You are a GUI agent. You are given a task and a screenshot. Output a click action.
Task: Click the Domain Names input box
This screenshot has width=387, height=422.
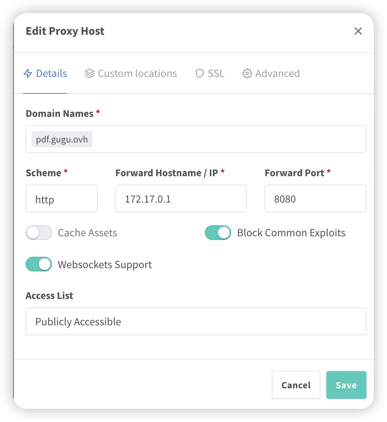[x=227, y=140]
